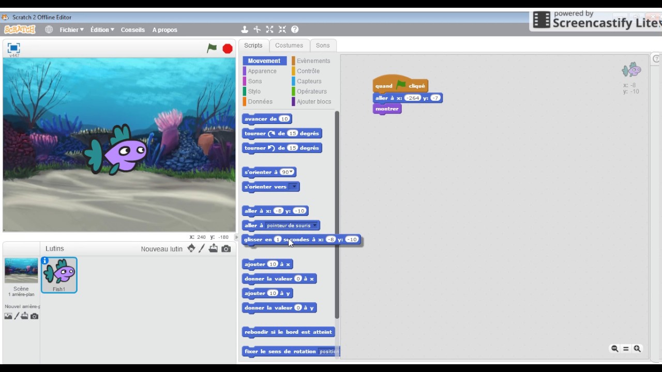Screen dimensions: 662x372
Task: Take new backdrop from camera
Action: [34, 316]
